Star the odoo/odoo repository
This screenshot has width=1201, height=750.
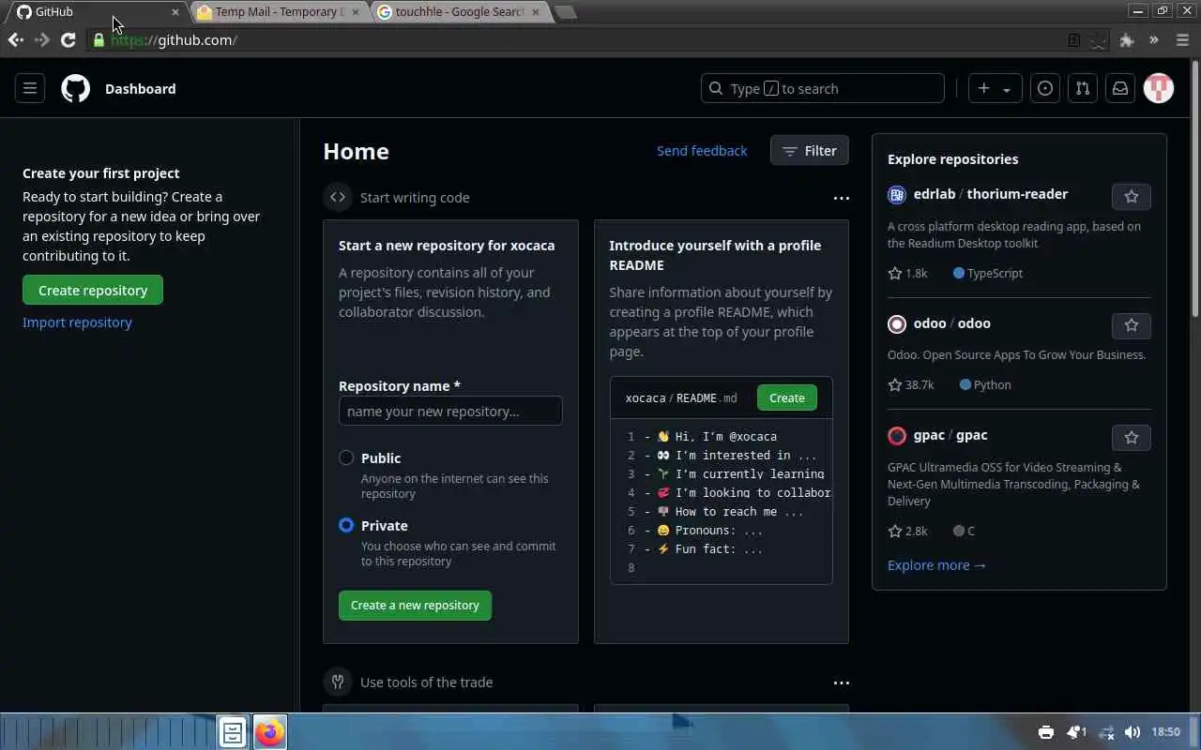pyautogui.click(x=1132, y=325)
